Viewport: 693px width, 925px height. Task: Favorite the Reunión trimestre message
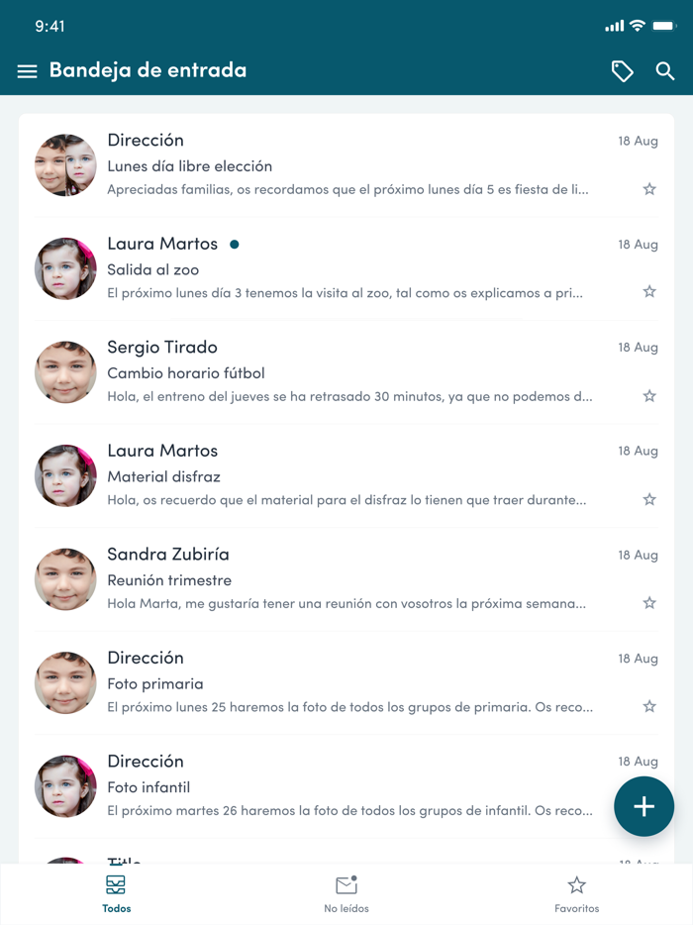point(649,603)
